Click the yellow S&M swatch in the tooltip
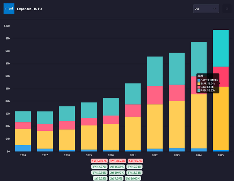This screenshot has width=234, height=181. [199, 84]
